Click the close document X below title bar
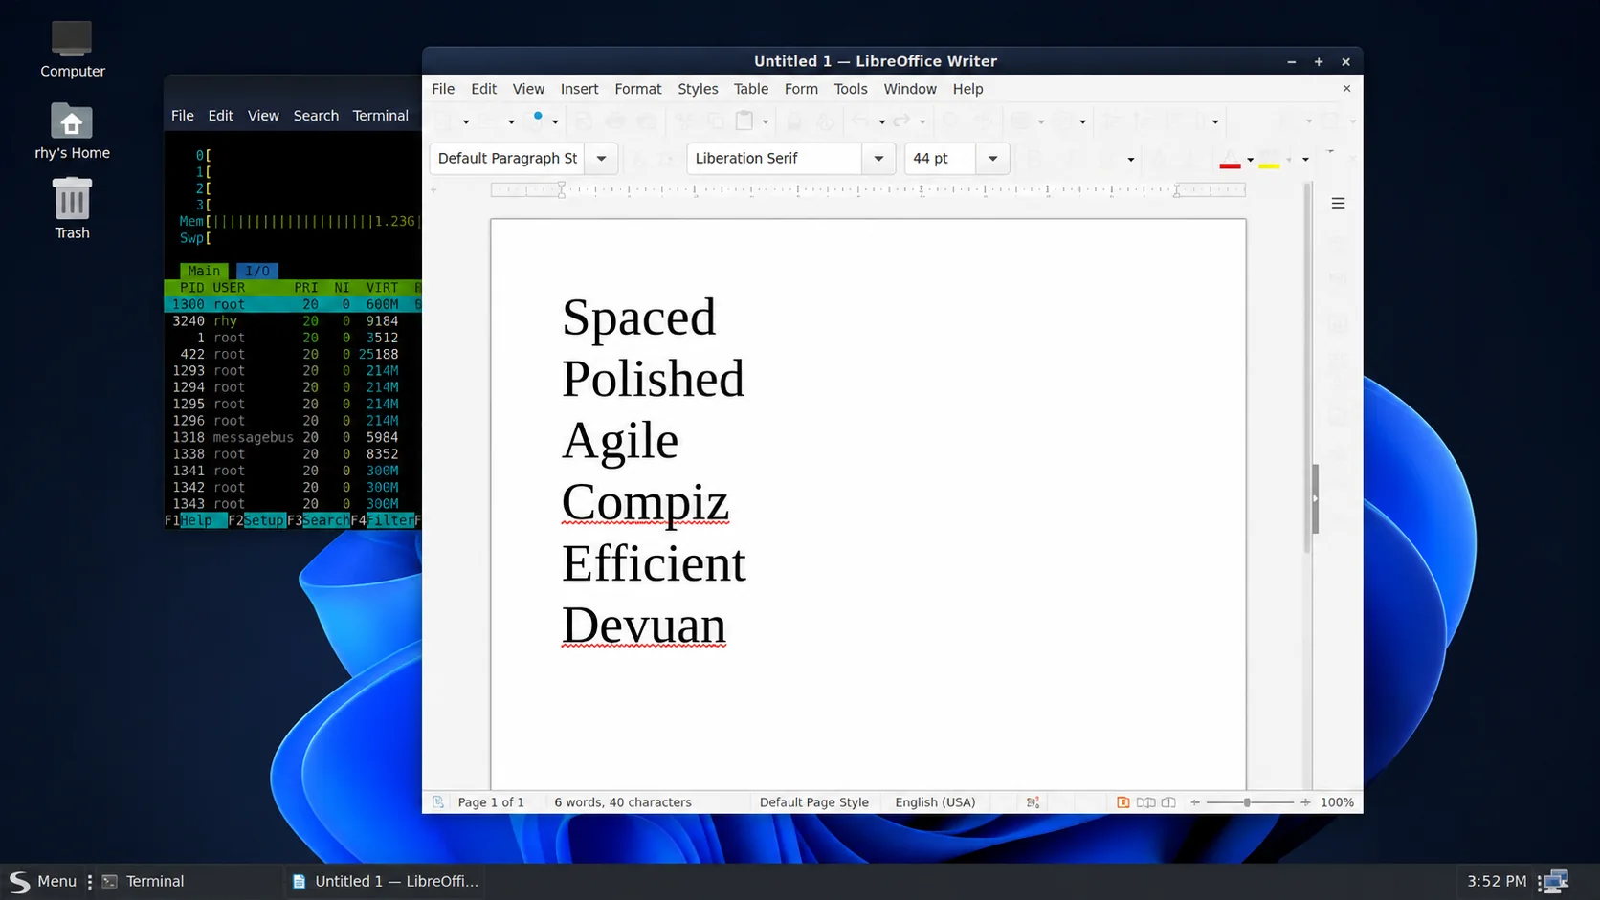This screenshot has height=900, width=1600. [x=1346, y=88]
